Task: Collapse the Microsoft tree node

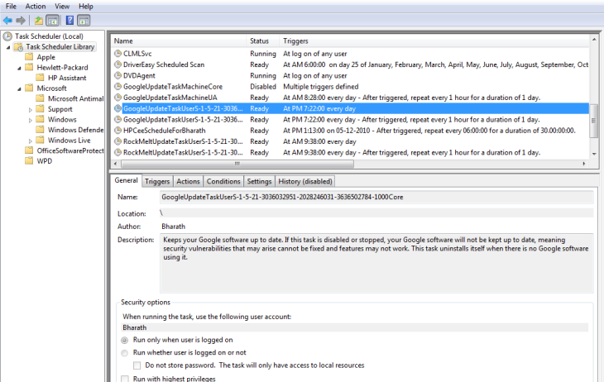Action: click(19, 88)
